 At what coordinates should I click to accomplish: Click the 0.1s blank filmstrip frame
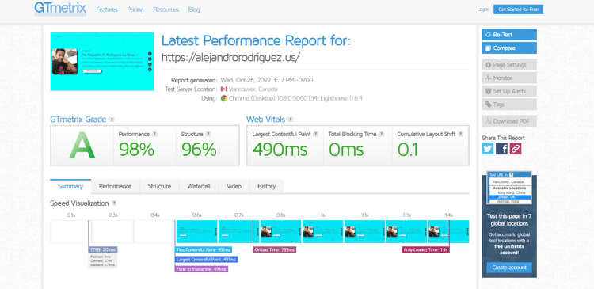point(70,231)
